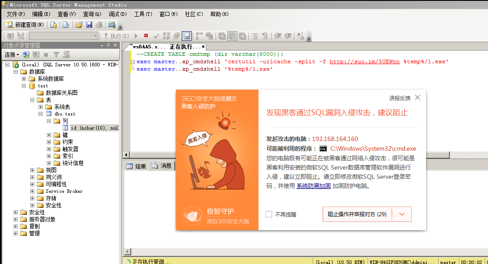Click the Include Actual Execution Plan icon
488x264 pixels.
pyautogui.click(x=199, y=36)
